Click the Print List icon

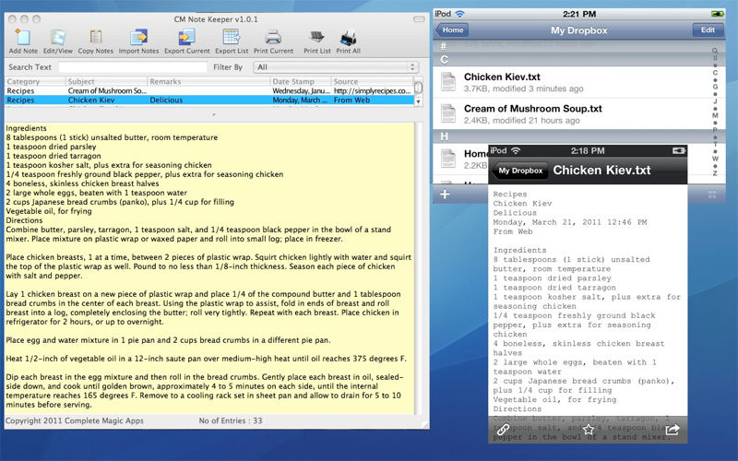click(317, 38)
